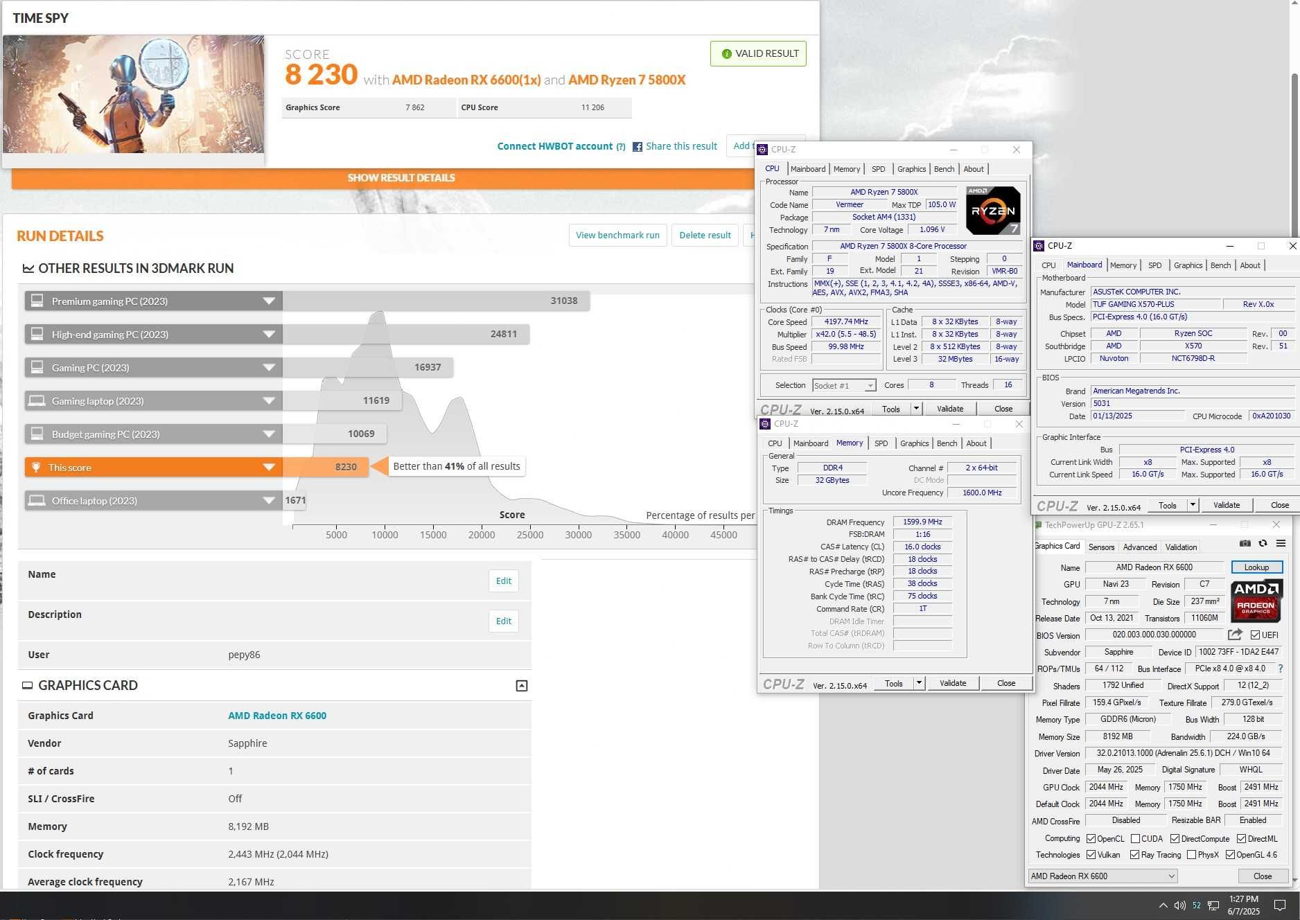
Task: Refresh GPU-Z info with the refresh icon
Action: 1263,544
